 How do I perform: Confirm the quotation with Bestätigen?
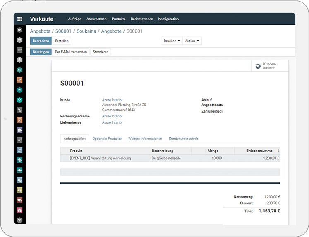pos(41,52)
